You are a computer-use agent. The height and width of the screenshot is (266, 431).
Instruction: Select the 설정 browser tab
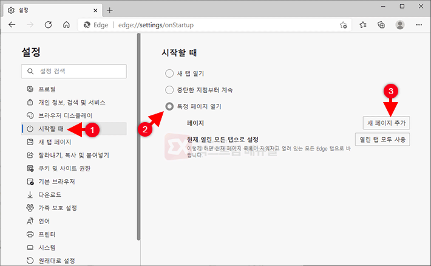[x=52, y=10]
